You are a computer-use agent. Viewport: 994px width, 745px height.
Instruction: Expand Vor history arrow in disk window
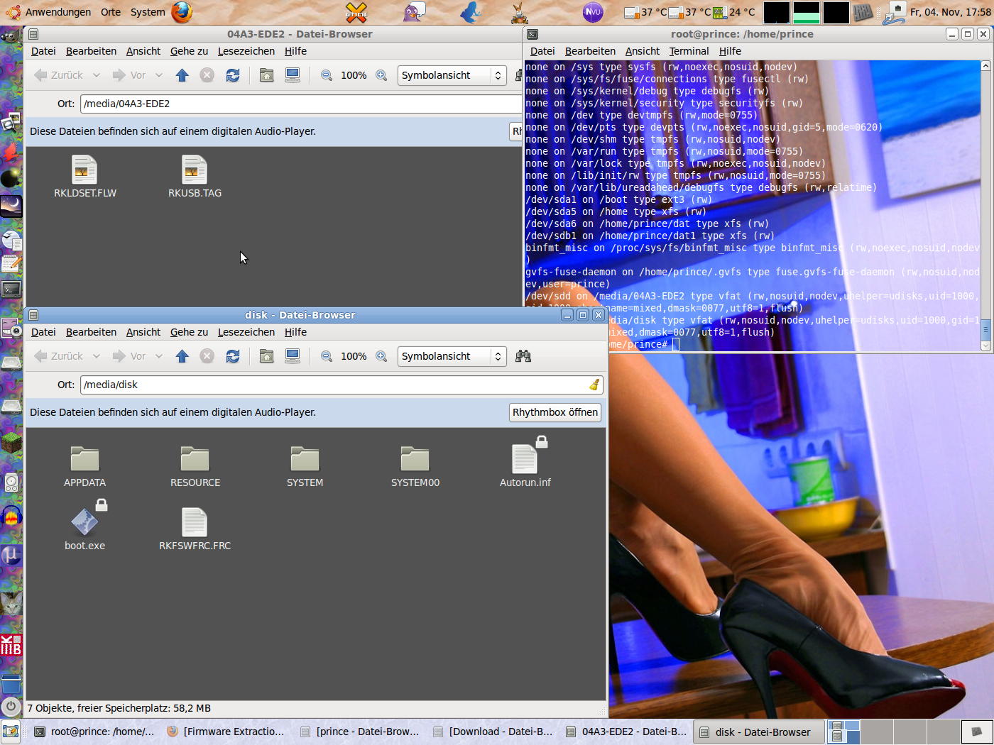(x=159, y=356)
